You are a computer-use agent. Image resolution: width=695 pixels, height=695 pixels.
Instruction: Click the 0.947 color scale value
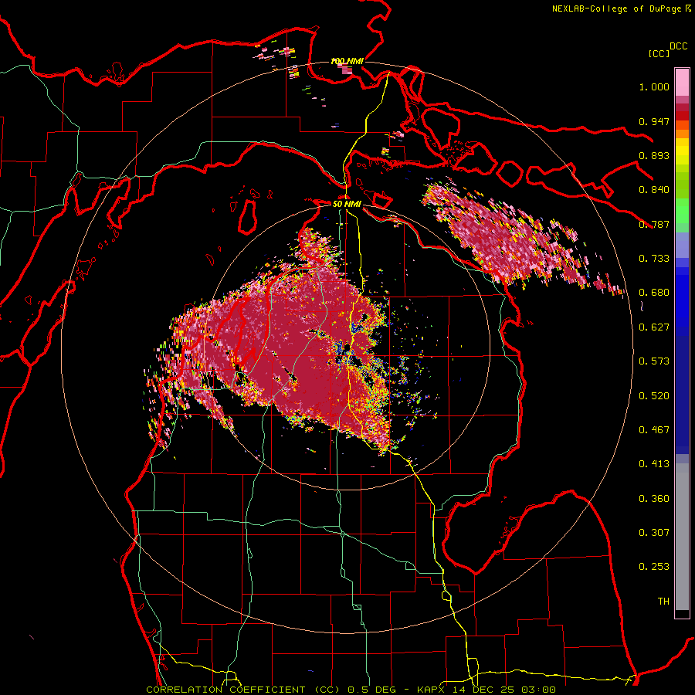654,121
